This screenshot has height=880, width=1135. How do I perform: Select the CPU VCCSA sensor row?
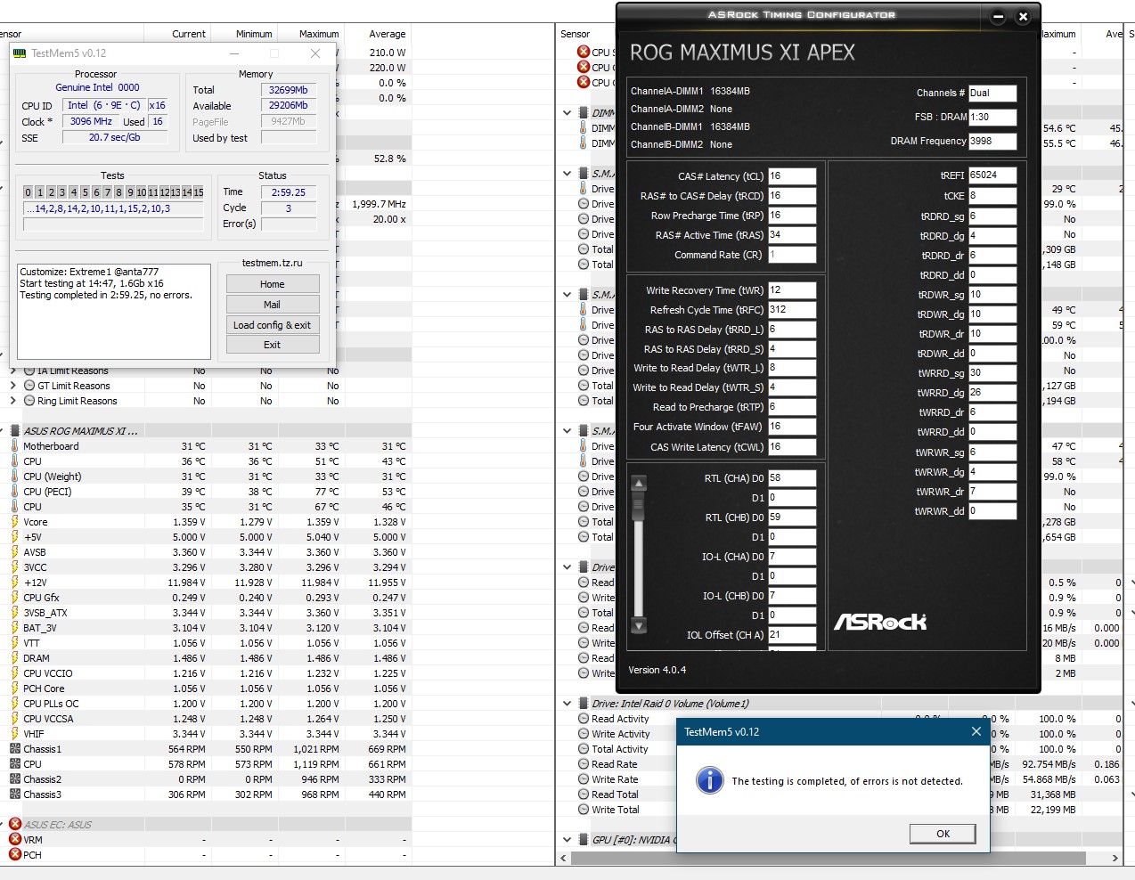[206, 719]
